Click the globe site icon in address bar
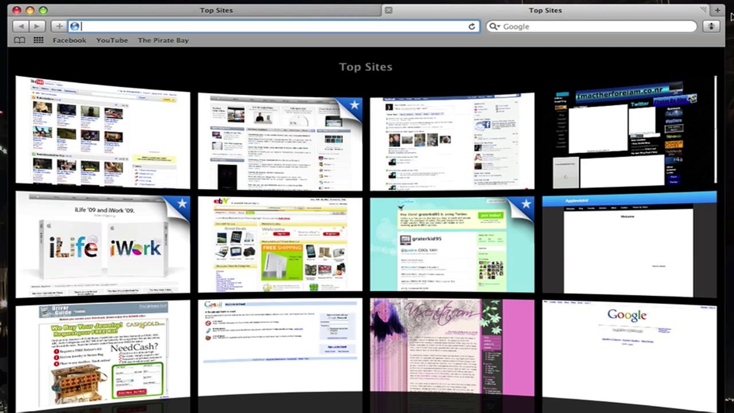 (75, 26)
